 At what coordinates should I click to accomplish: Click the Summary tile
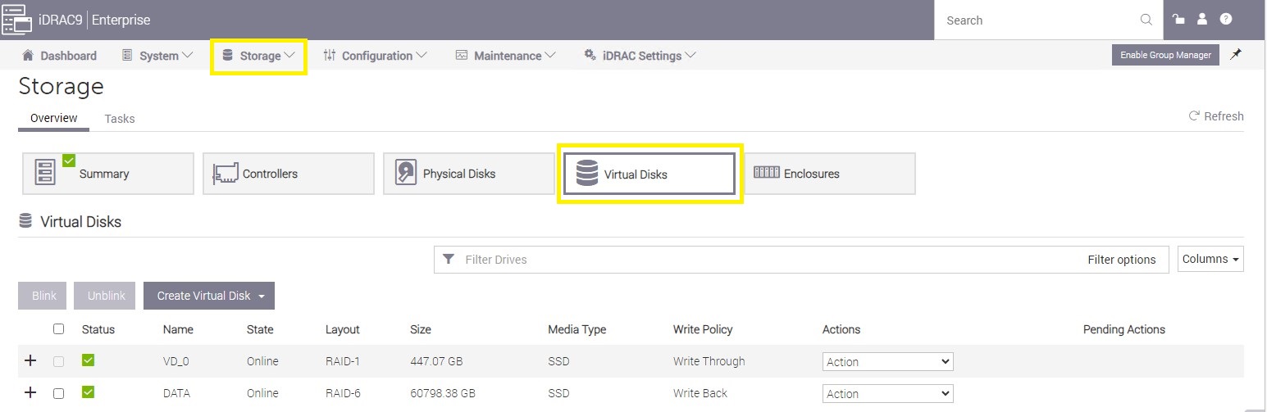(x=107, y=174)
